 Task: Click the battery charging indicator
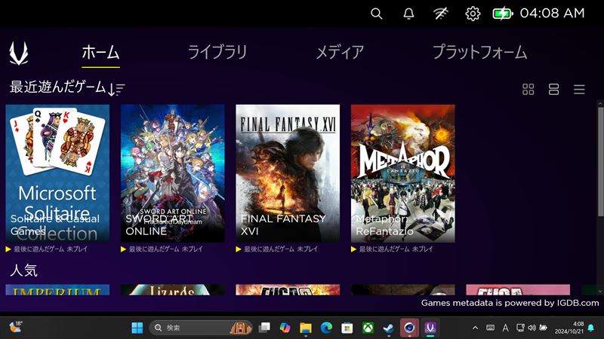[x=503, y=14]
